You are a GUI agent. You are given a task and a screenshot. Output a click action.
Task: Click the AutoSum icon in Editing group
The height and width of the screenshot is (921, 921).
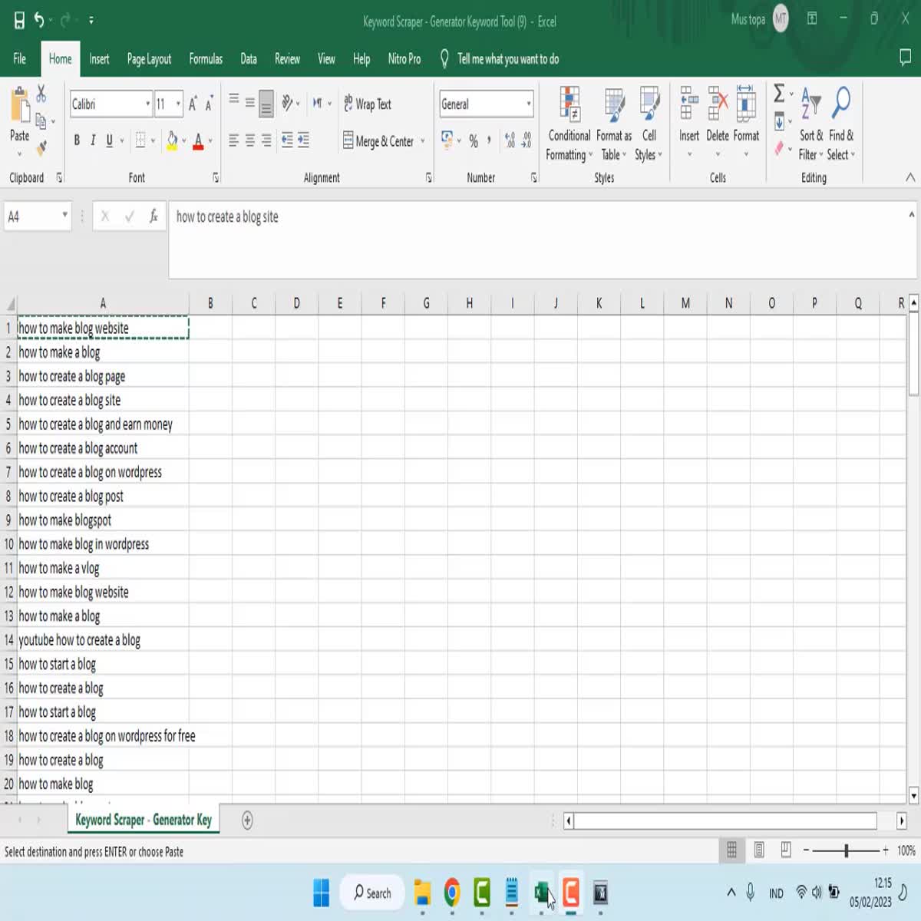coord(778,95)
